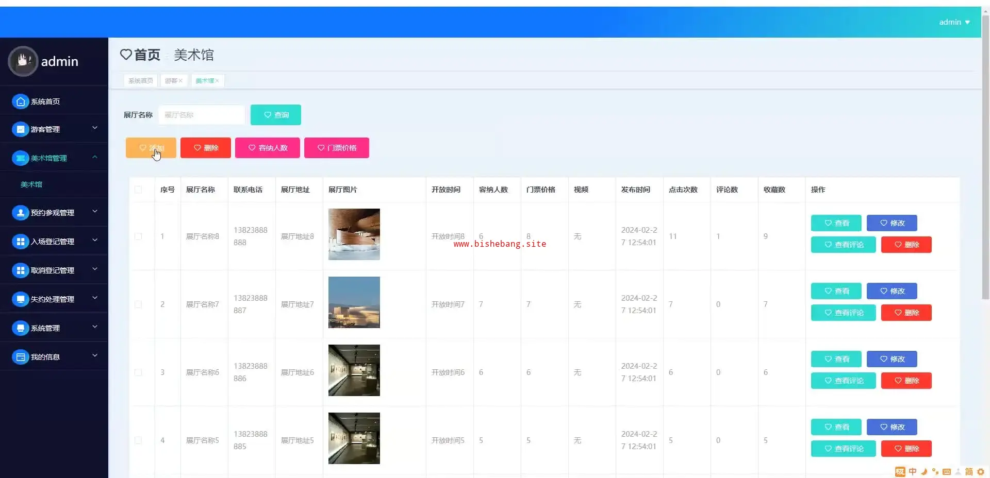Toggle the select-all checkbox in table header
The height and width of the screenshot is (478, 990).
138,190
